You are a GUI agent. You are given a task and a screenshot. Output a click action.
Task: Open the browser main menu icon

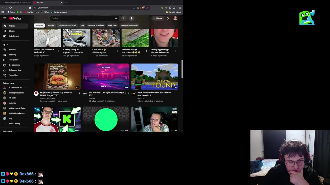pos(180,8)
